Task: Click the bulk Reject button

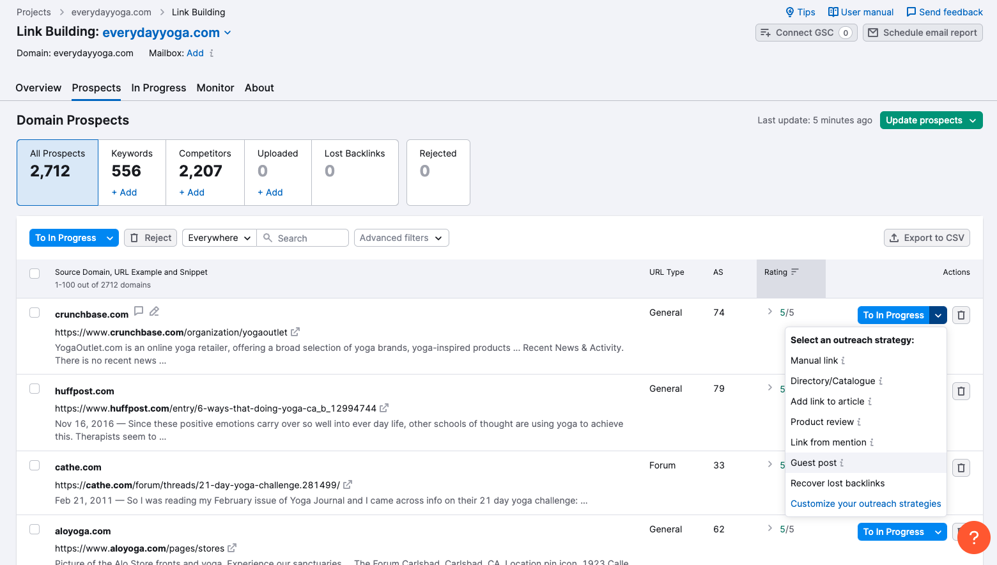Action: 151,238
